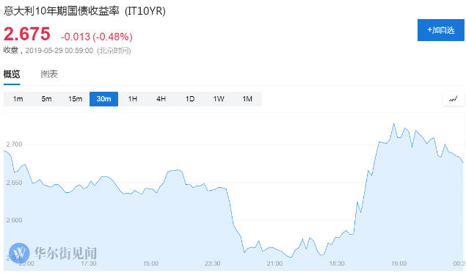This screenshot has width=466, height=273.
Task: Select the 5m interval
Action: pos(46,99)
